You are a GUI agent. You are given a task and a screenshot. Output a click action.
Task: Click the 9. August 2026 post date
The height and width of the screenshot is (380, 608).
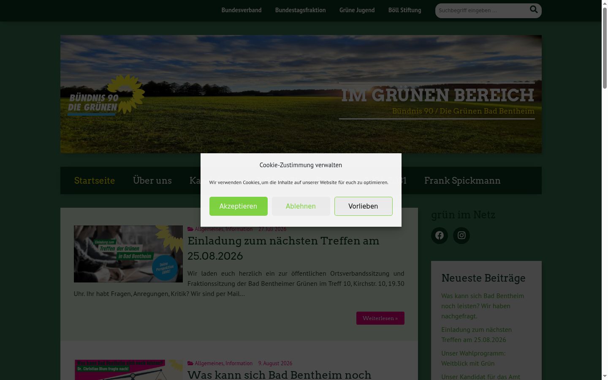pos(275,363)
